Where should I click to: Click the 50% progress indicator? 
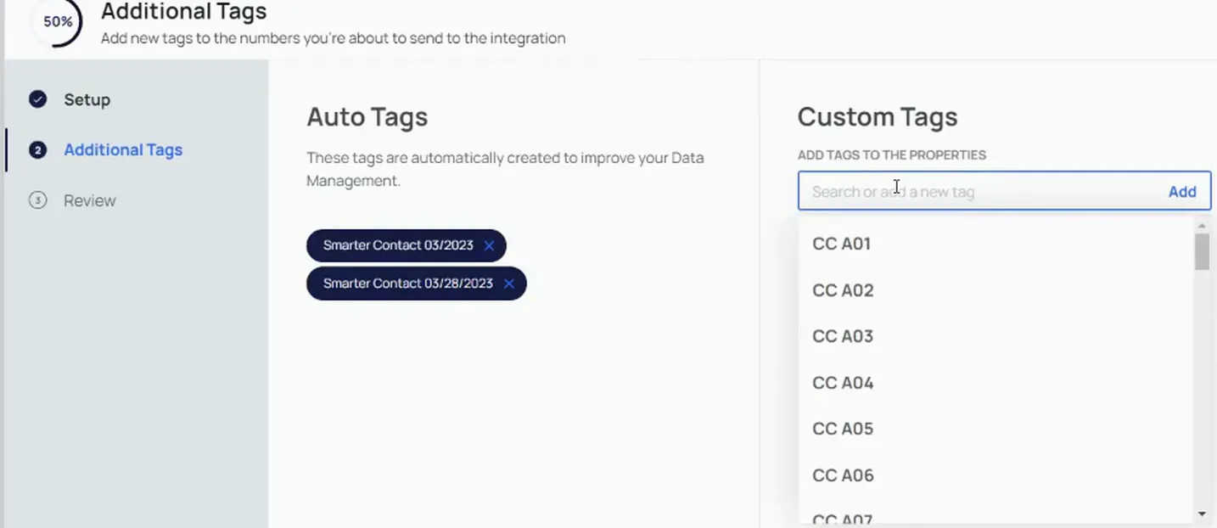(58, 21)
